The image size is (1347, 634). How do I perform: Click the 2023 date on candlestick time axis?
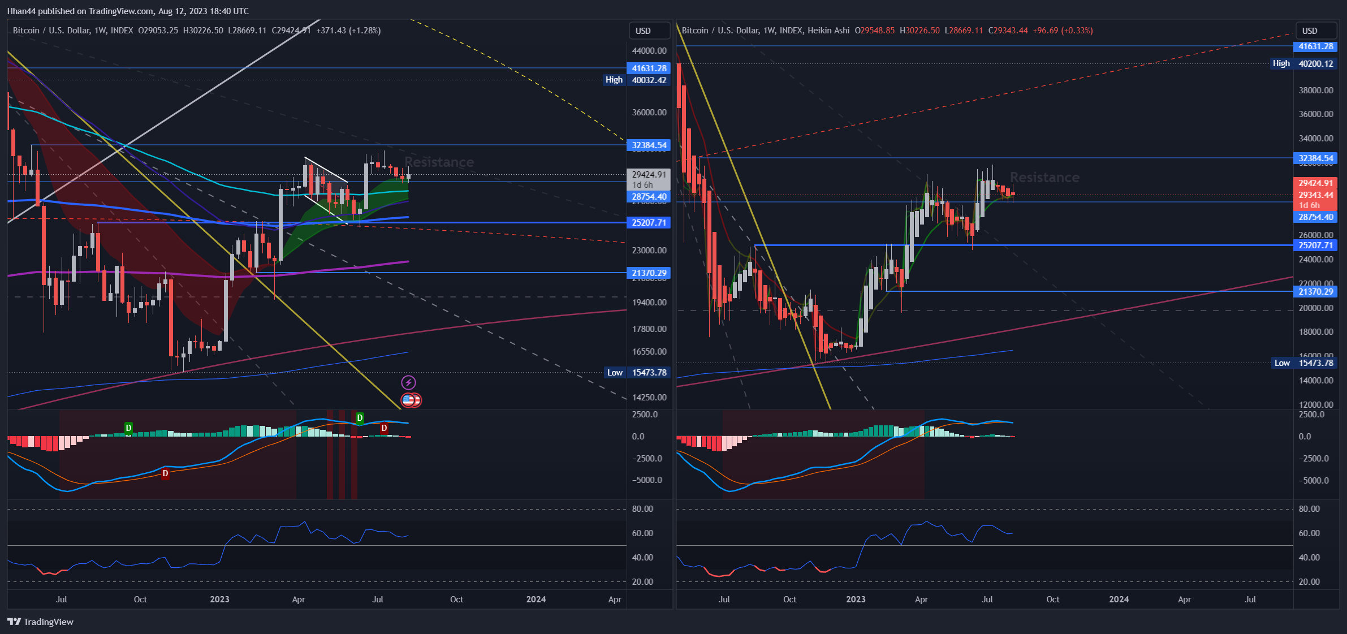219,600
